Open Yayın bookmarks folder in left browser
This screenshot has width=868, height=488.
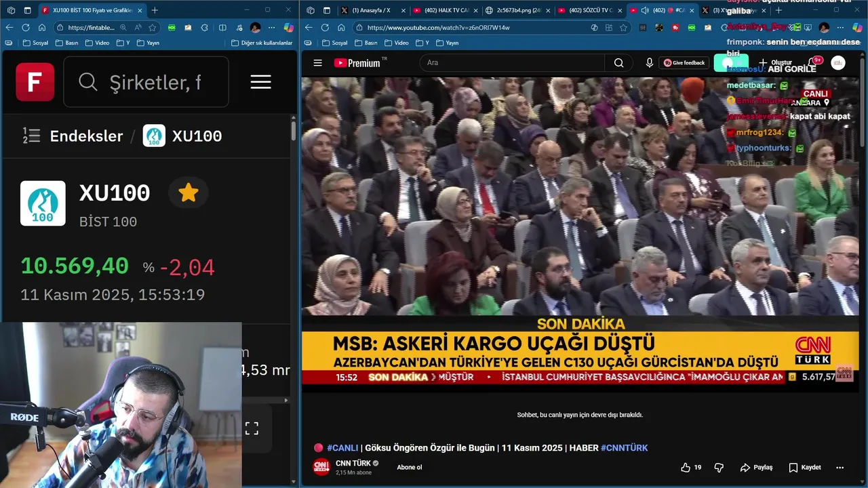tap(148, 43)
